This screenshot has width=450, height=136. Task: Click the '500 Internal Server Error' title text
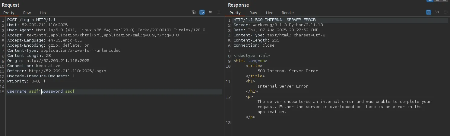pos(287,71)
